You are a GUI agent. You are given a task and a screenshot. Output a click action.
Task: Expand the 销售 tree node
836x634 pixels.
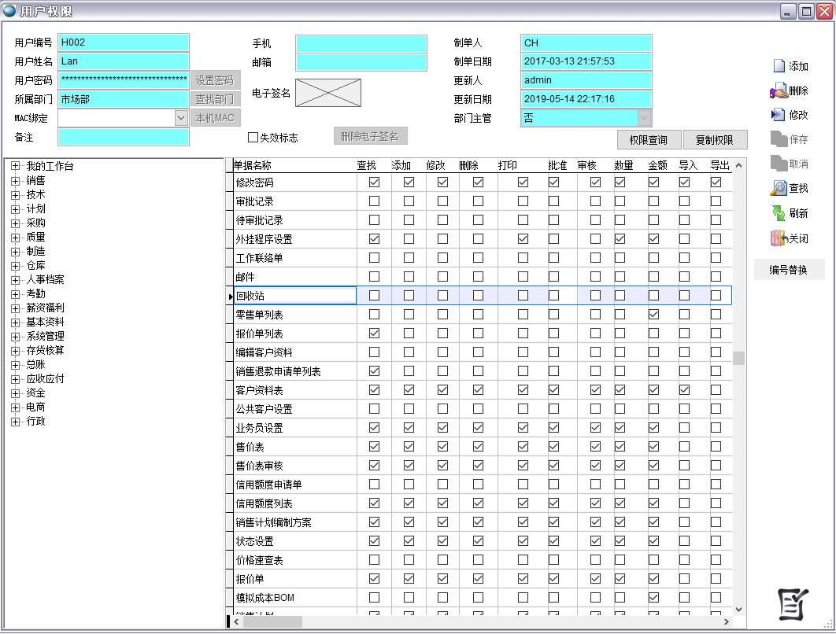(x=15, y=181)
